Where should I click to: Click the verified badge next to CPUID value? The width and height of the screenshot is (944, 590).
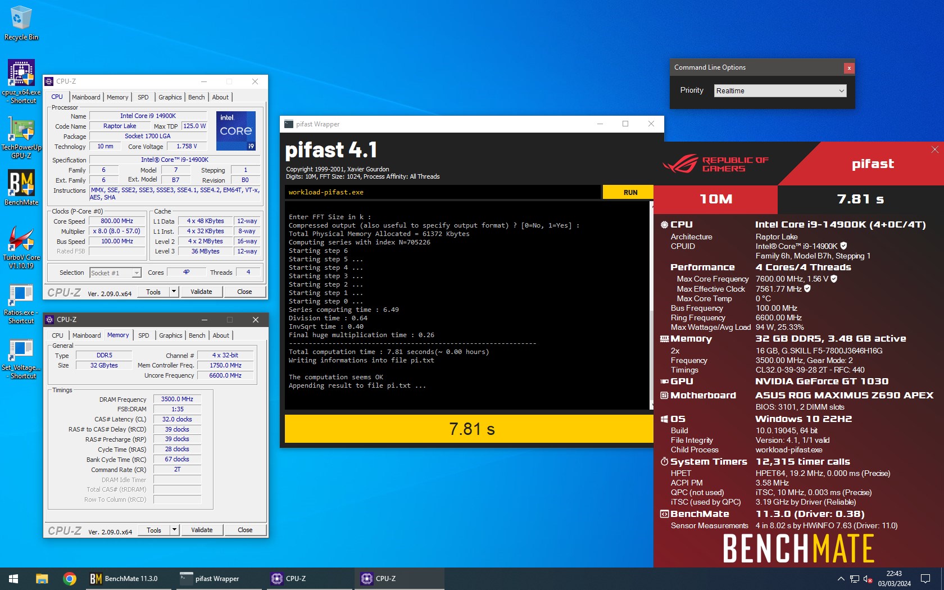click(843, 246)
